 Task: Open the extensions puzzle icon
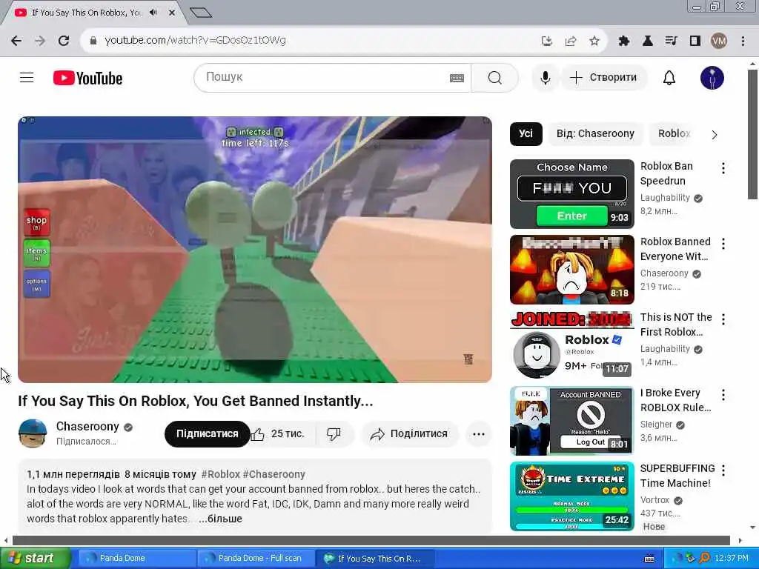624,41
